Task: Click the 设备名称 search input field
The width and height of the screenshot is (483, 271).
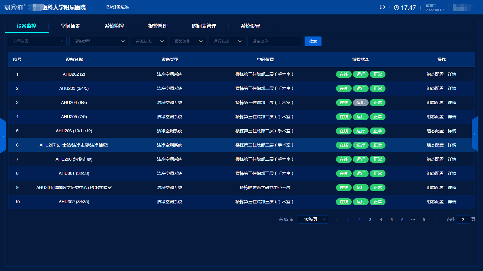Action: [274, 41]
